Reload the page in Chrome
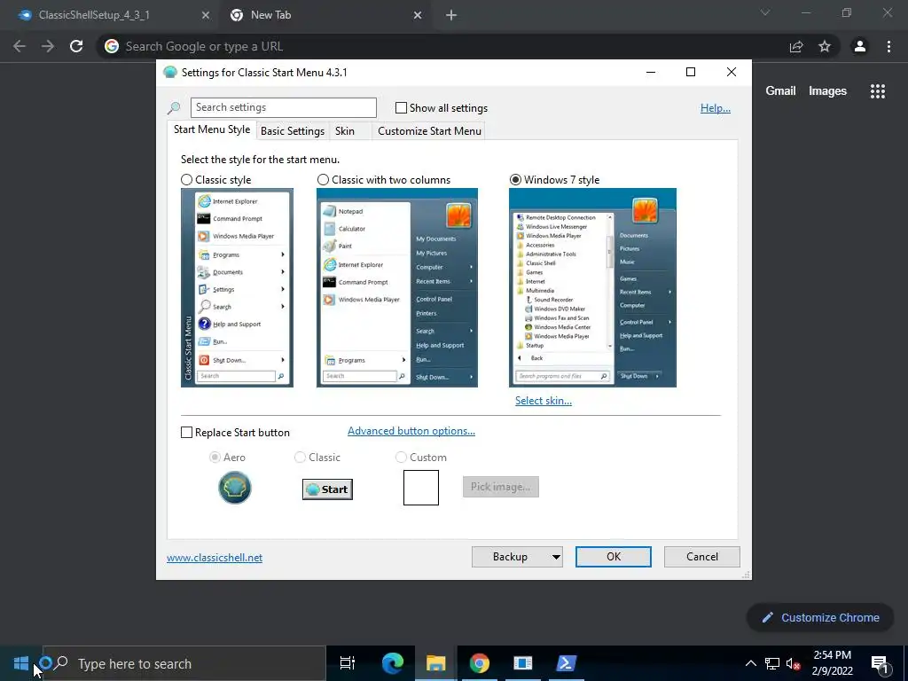Viewport: 908px width, 681px height. [x=76, y=46]
